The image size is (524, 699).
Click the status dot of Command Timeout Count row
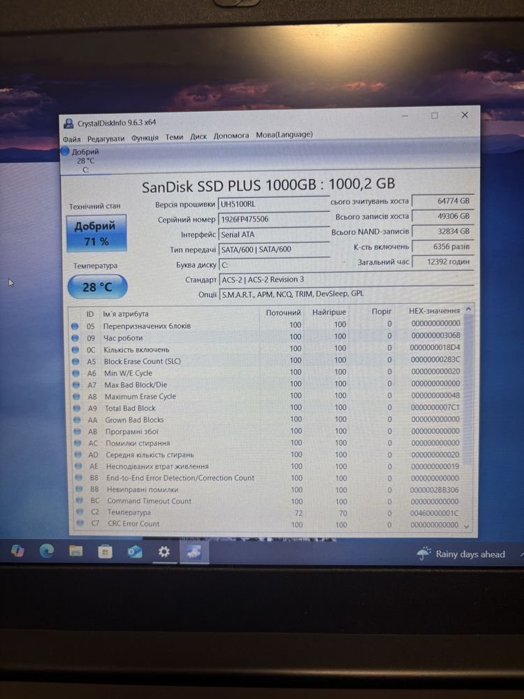[x=80, y=501]
